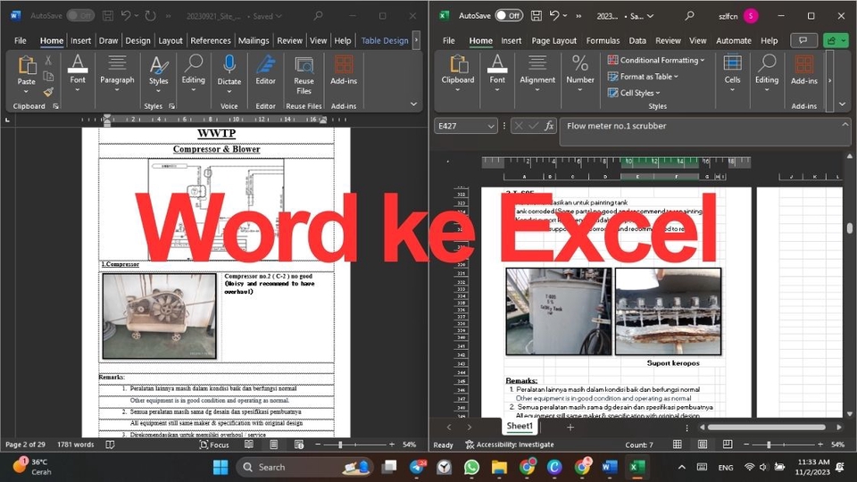Open Cells group in Excel ribbon
Image resolution: width=857 pixels, height=482 pixels.
[732, 73]
